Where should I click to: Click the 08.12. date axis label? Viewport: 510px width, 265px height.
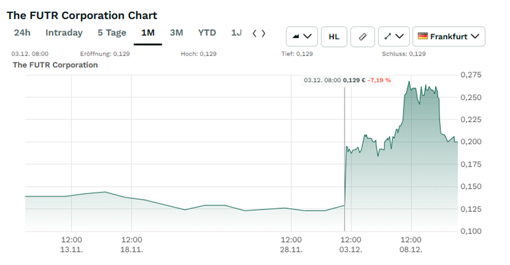point(411,250)
